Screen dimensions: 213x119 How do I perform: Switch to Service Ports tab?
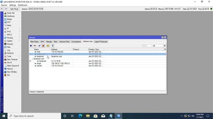64,42
